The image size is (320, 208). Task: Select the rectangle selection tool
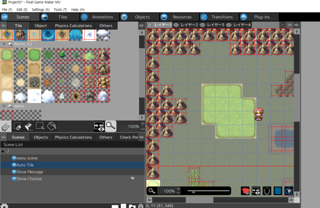[x=40, y=126]
